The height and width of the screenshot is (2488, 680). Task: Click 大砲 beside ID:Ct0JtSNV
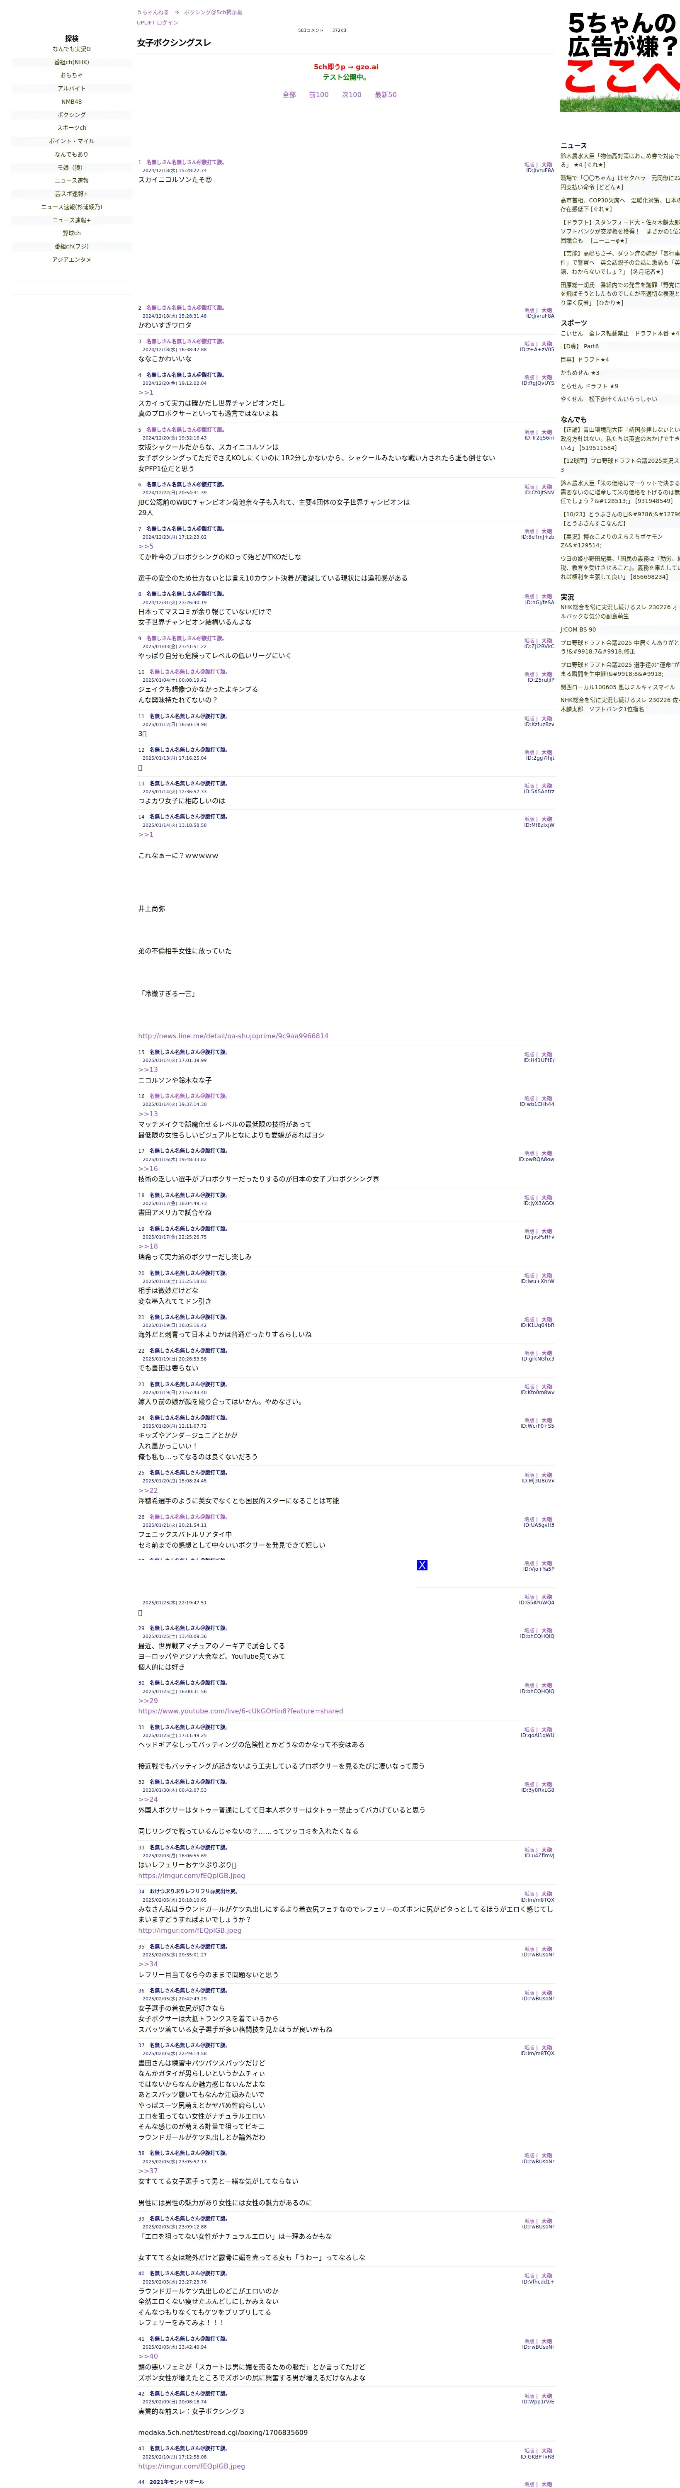tap(547, 487)
